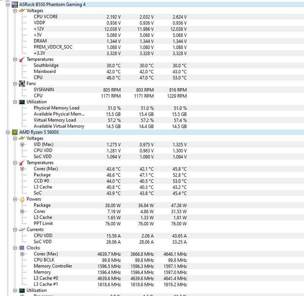Select the CPU VCORE row
The image size is (304, 296).
point(110,17)
